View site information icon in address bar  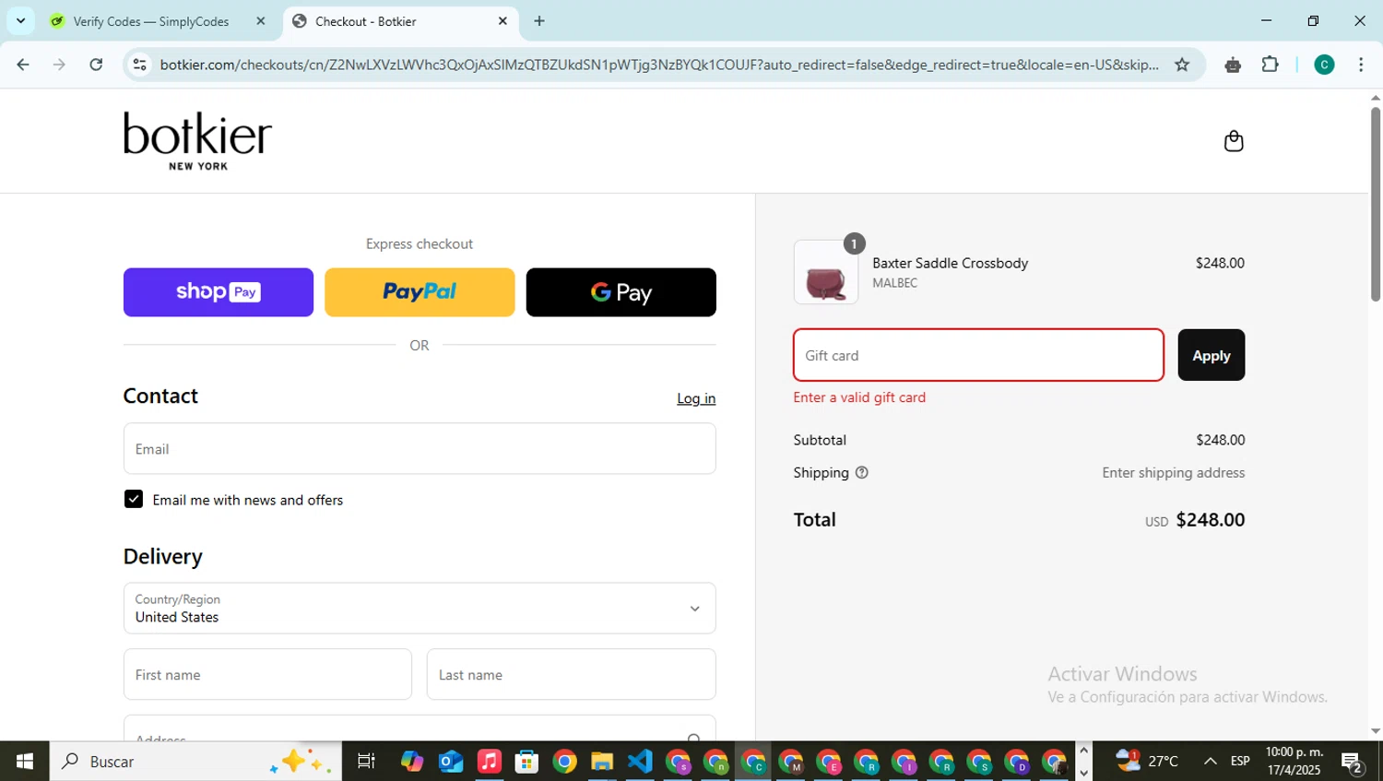pyautogui.click(x=140, y=65)
